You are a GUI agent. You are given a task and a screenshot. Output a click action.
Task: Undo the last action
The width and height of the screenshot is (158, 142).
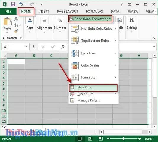21,4
